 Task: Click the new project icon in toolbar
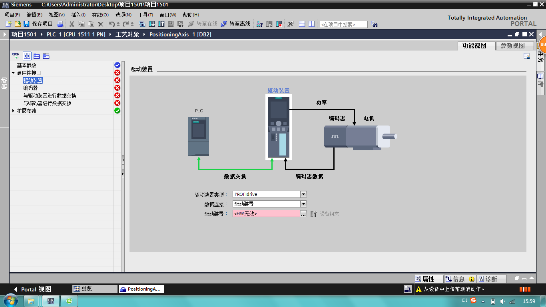click(8, 24)
